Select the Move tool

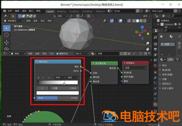click(7, 43)
